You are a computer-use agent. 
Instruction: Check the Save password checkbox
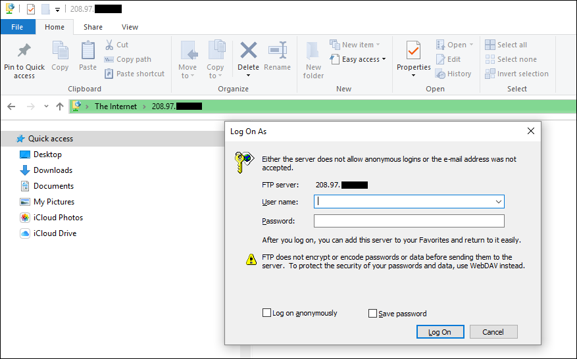pyautogui.click(x=373, y=314)
